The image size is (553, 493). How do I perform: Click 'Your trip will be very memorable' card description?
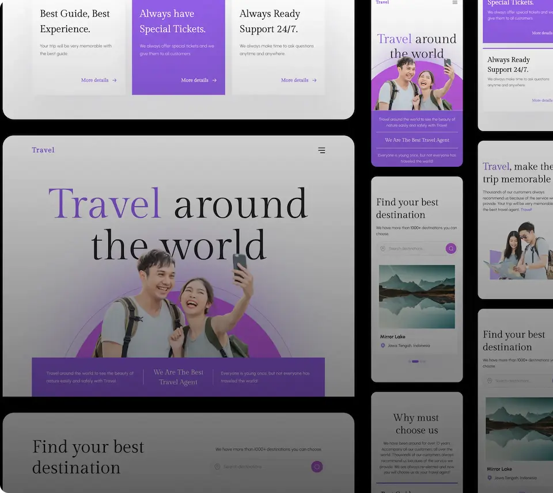75,49
